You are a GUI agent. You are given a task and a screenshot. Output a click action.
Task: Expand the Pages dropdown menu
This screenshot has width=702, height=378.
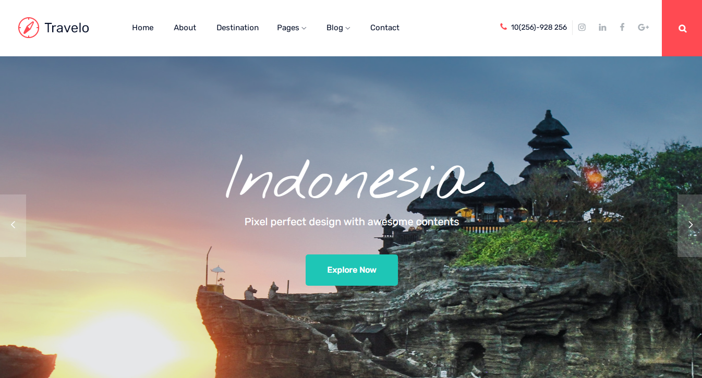(292, 28)
